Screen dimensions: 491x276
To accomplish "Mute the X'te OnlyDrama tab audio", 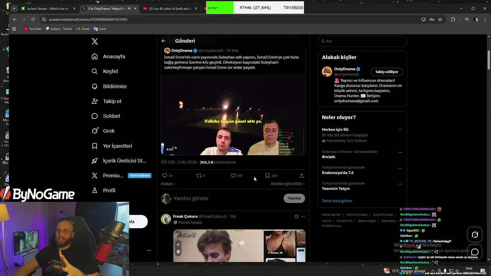I will [x=129, y=8].
